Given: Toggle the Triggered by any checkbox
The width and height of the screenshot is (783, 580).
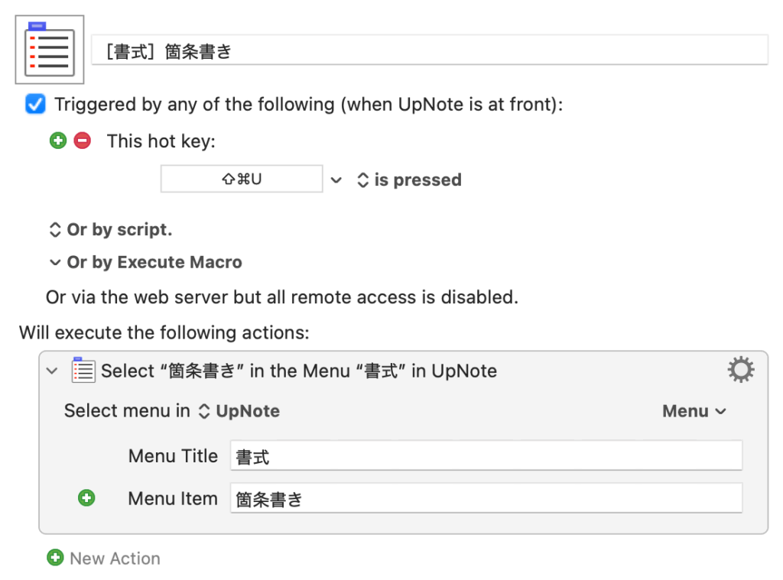Looking at the screenshot, I should tap(35, 104).
